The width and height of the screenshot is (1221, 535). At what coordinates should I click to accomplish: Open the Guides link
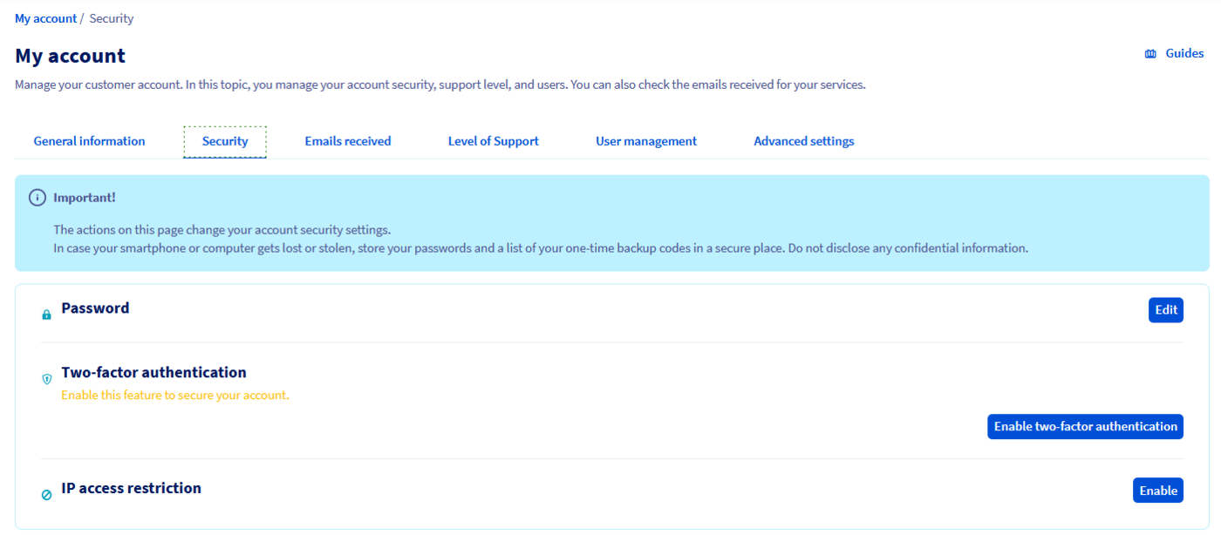point(1183,52)
